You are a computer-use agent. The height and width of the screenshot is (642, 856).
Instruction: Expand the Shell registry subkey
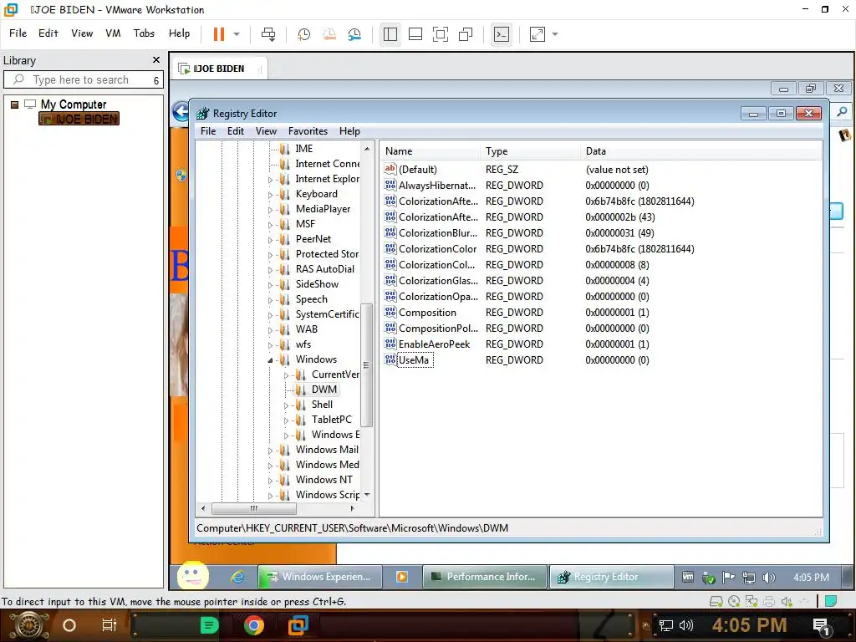(x=286, y=405)
